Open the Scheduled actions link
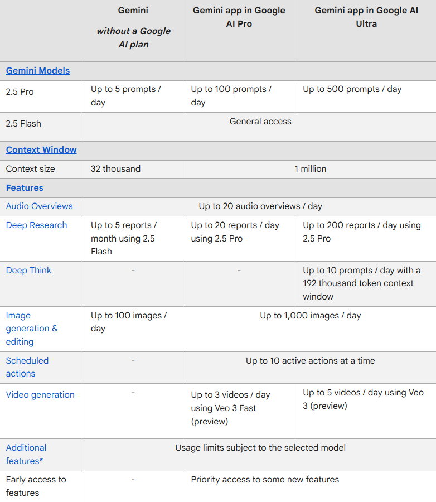This screenshot has width=436, height=502. pos(27,367)
